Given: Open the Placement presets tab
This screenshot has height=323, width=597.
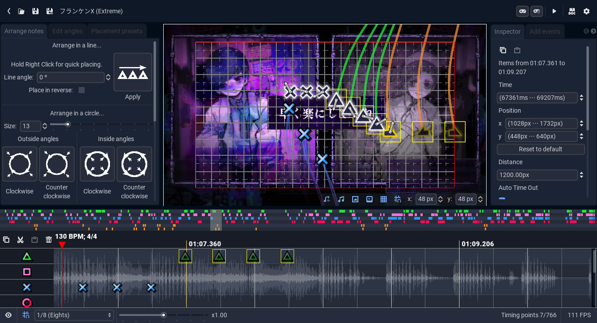Looking at the screenshot, I should pyautogui.click(x=117, y=31).
